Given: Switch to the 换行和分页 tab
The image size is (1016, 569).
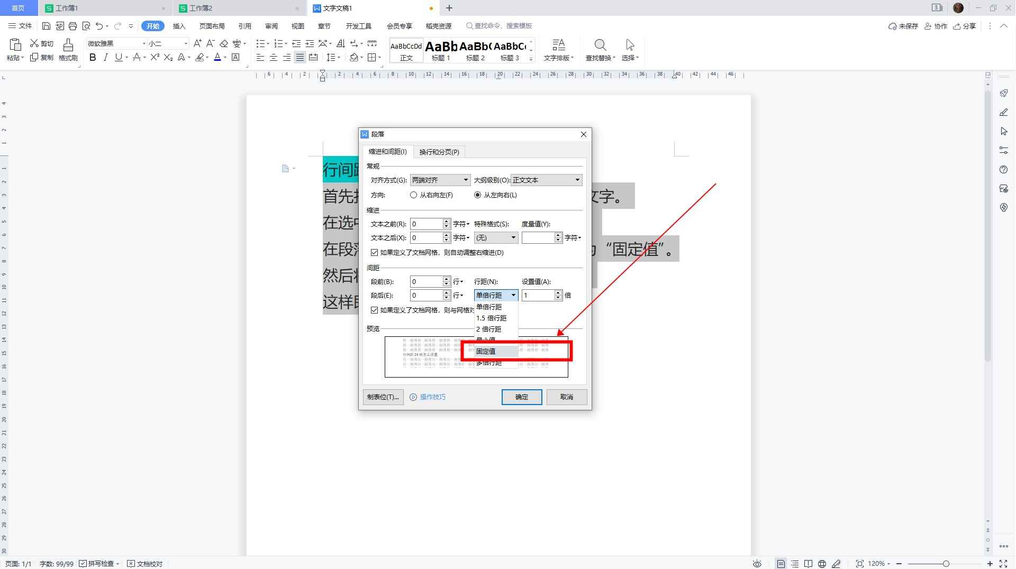Looking at the screenshot, I should tap(439, 152).
